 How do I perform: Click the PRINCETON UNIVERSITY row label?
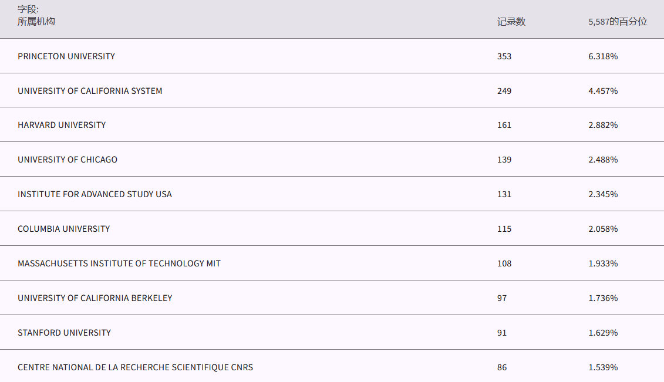coord(66,56)
